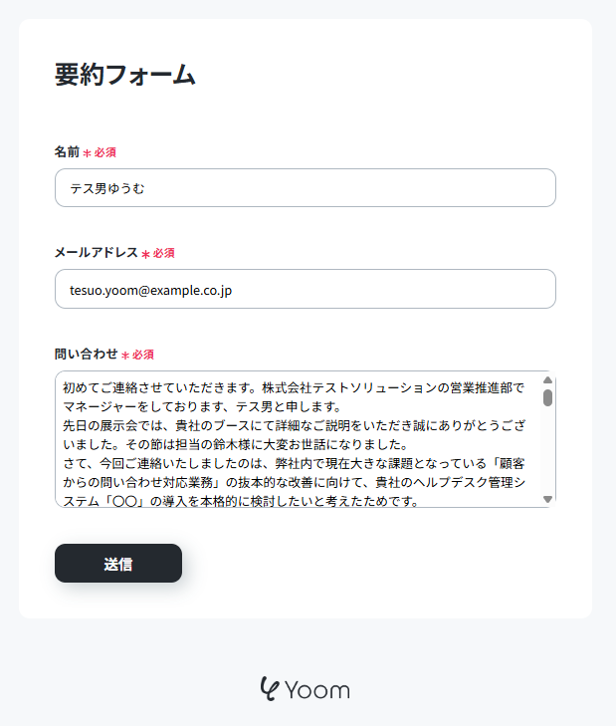This screenshot has width=616, height=726.
Task: Click the メールアドレス field label
Action: point(97,252)
